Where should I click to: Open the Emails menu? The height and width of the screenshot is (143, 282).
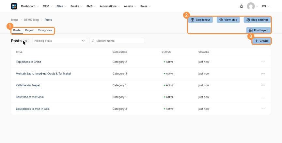(76, 6)
